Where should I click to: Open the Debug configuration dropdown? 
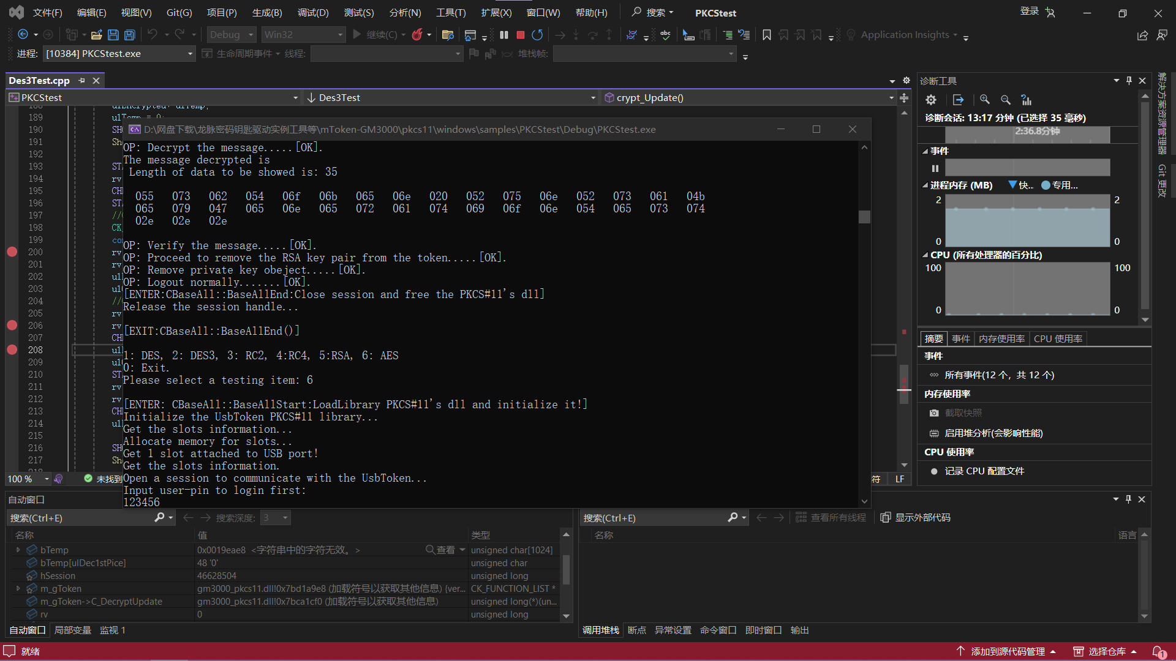(231, 35)
